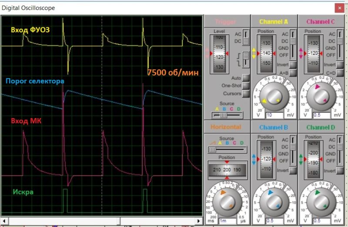Click the horizontal scrollbar thumb under waveform
This screenshot has width=348, height=227.
click(64, 221)
